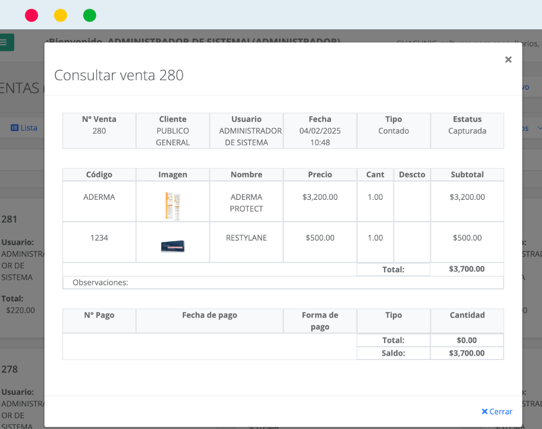Click the green maximize window button
The height and width of the screenshot is (429, 542).
(x=90, y=16)
